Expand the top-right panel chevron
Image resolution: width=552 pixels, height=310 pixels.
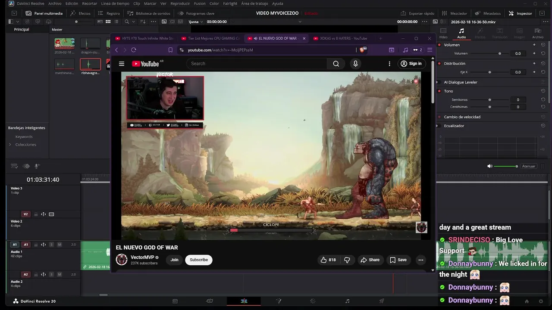pos(542,13)
